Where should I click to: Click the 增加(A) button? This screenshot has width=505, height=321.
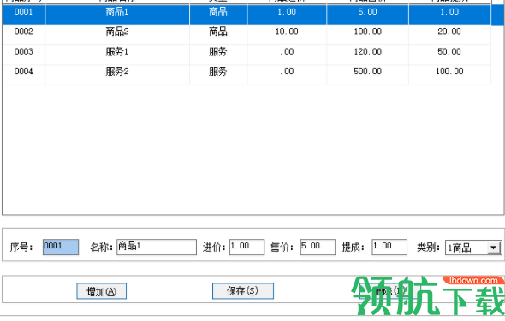[x=102, y=291]
